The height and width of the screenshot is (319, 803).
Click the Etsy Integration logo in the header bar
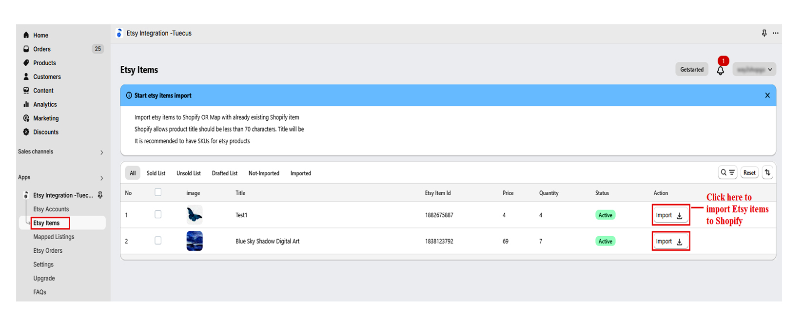click(x=119, y=33)
